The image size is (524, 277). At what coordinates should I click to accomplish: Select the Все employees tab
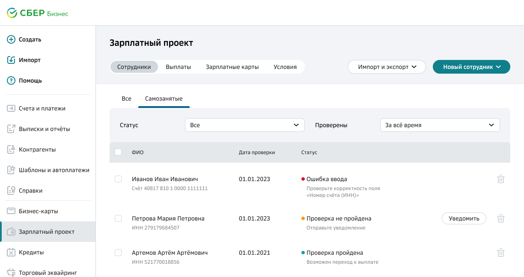coord(126,98)
